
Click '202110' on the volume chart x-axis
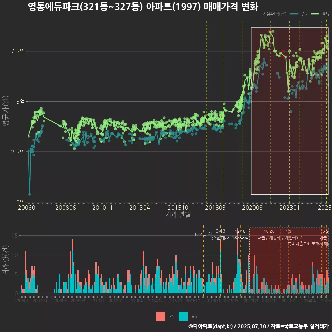[x=269, y=301]
